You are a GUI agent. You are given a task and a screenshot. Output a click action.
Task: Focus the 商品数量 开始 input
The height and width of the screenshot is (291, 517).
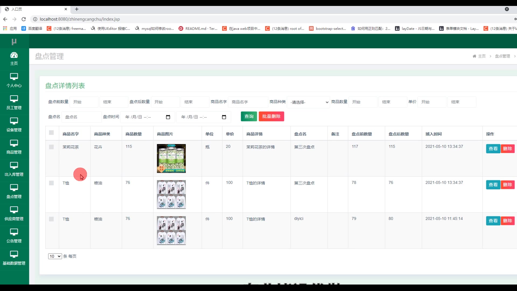[x=363, y=102]
